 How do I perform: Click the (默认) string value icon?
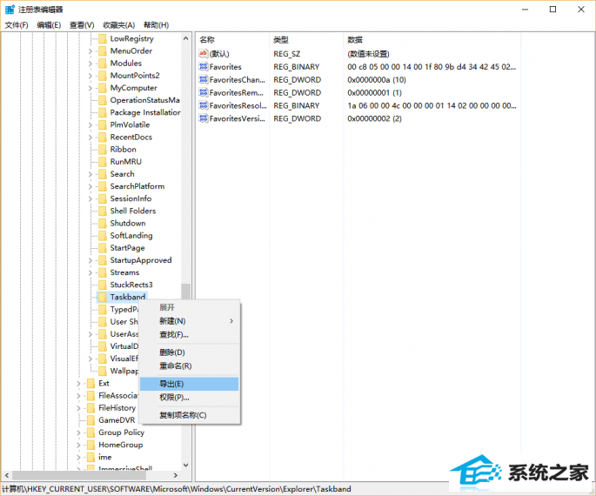[x=204, y=54]
